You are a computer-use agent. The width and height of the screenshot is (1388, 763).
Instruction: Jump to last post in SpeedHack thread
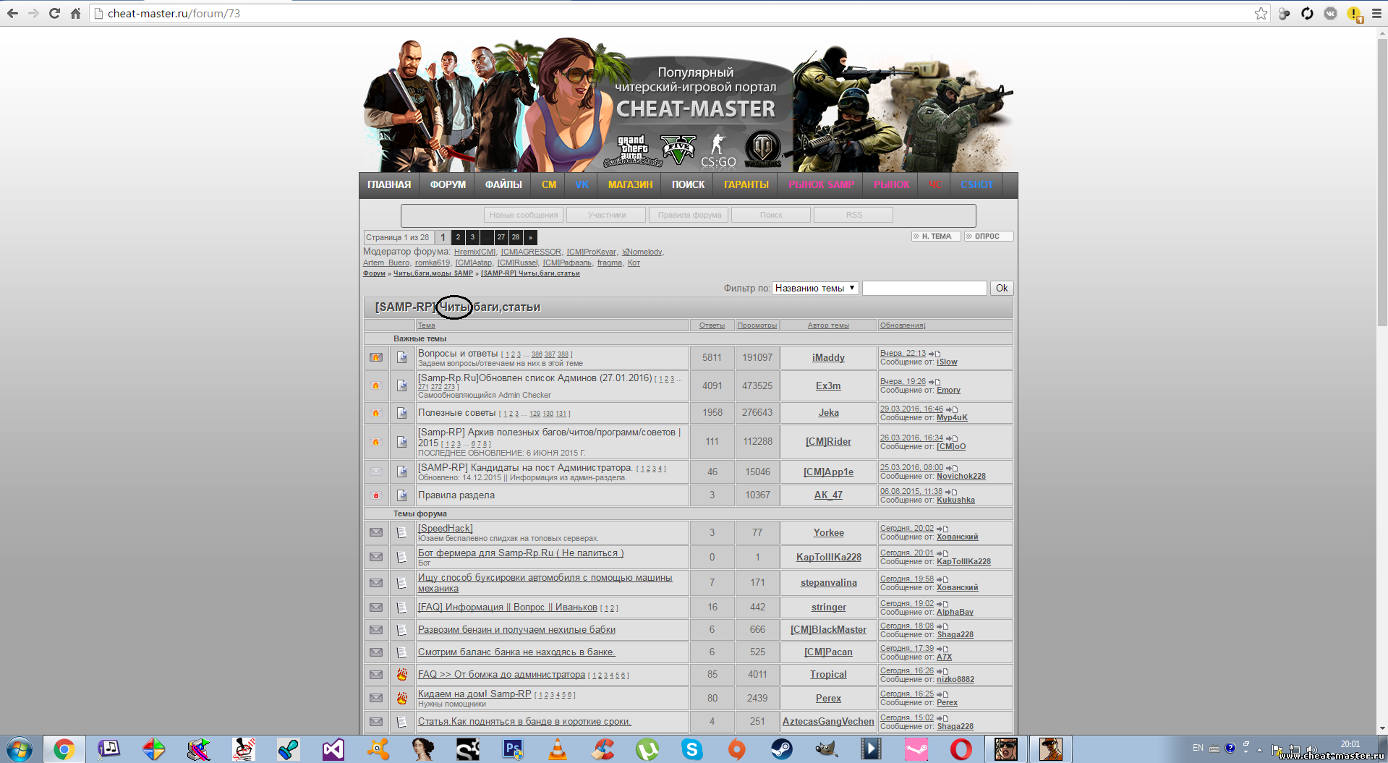click(942, 529)
